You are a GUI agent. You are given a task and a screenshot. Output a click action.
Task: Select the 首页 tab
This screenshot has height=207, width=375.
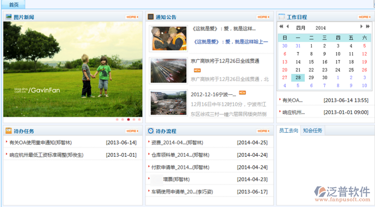point(14,5)
